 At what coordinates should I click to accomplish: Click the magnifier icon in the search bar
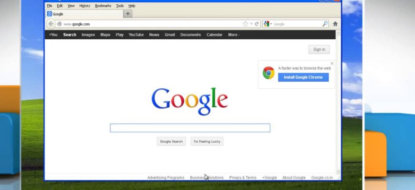point(325,24)
